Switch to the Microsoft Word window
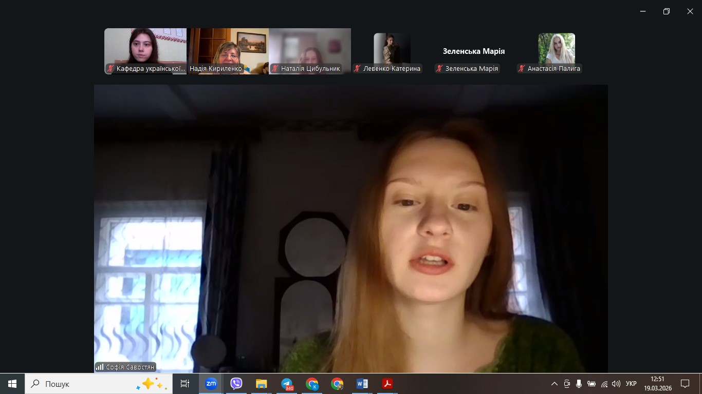 point(362,384)
